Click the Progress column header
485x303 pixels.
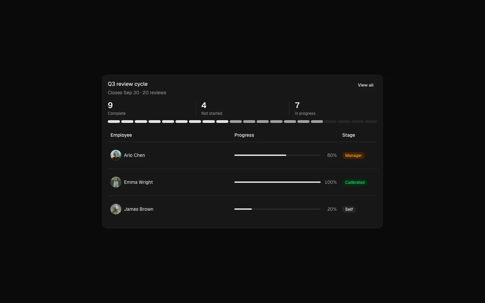tap(244, 135)
